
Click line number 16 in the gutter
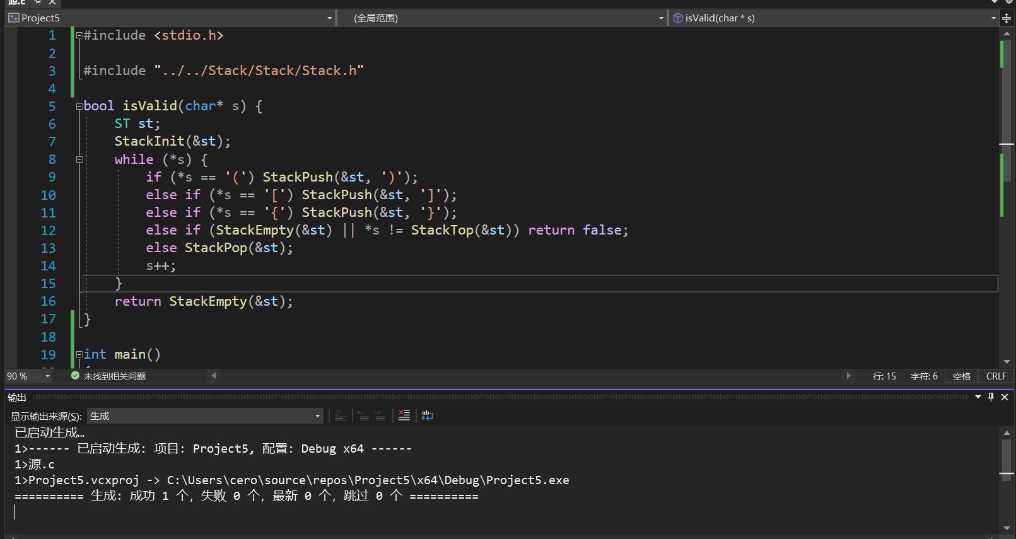[x=48, y=301]
